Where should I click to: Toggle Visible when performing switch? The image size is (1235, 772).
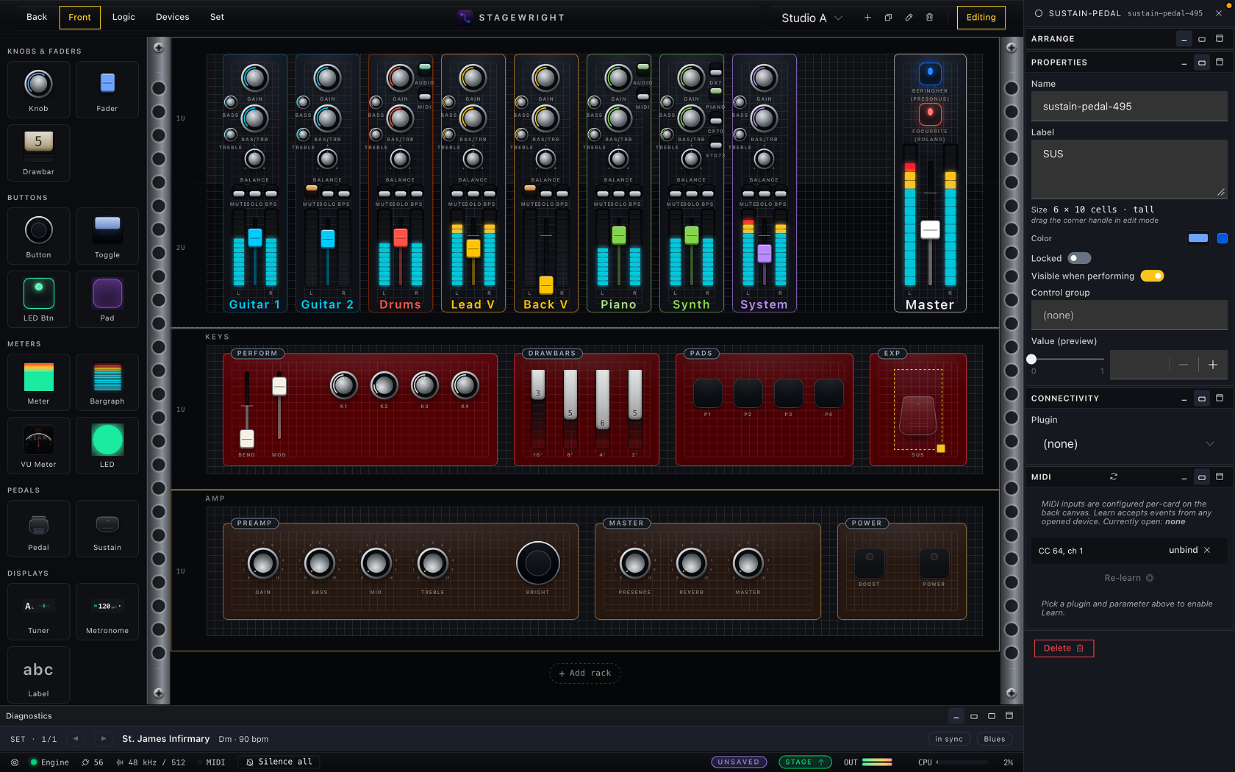[x=1152, y=276]
